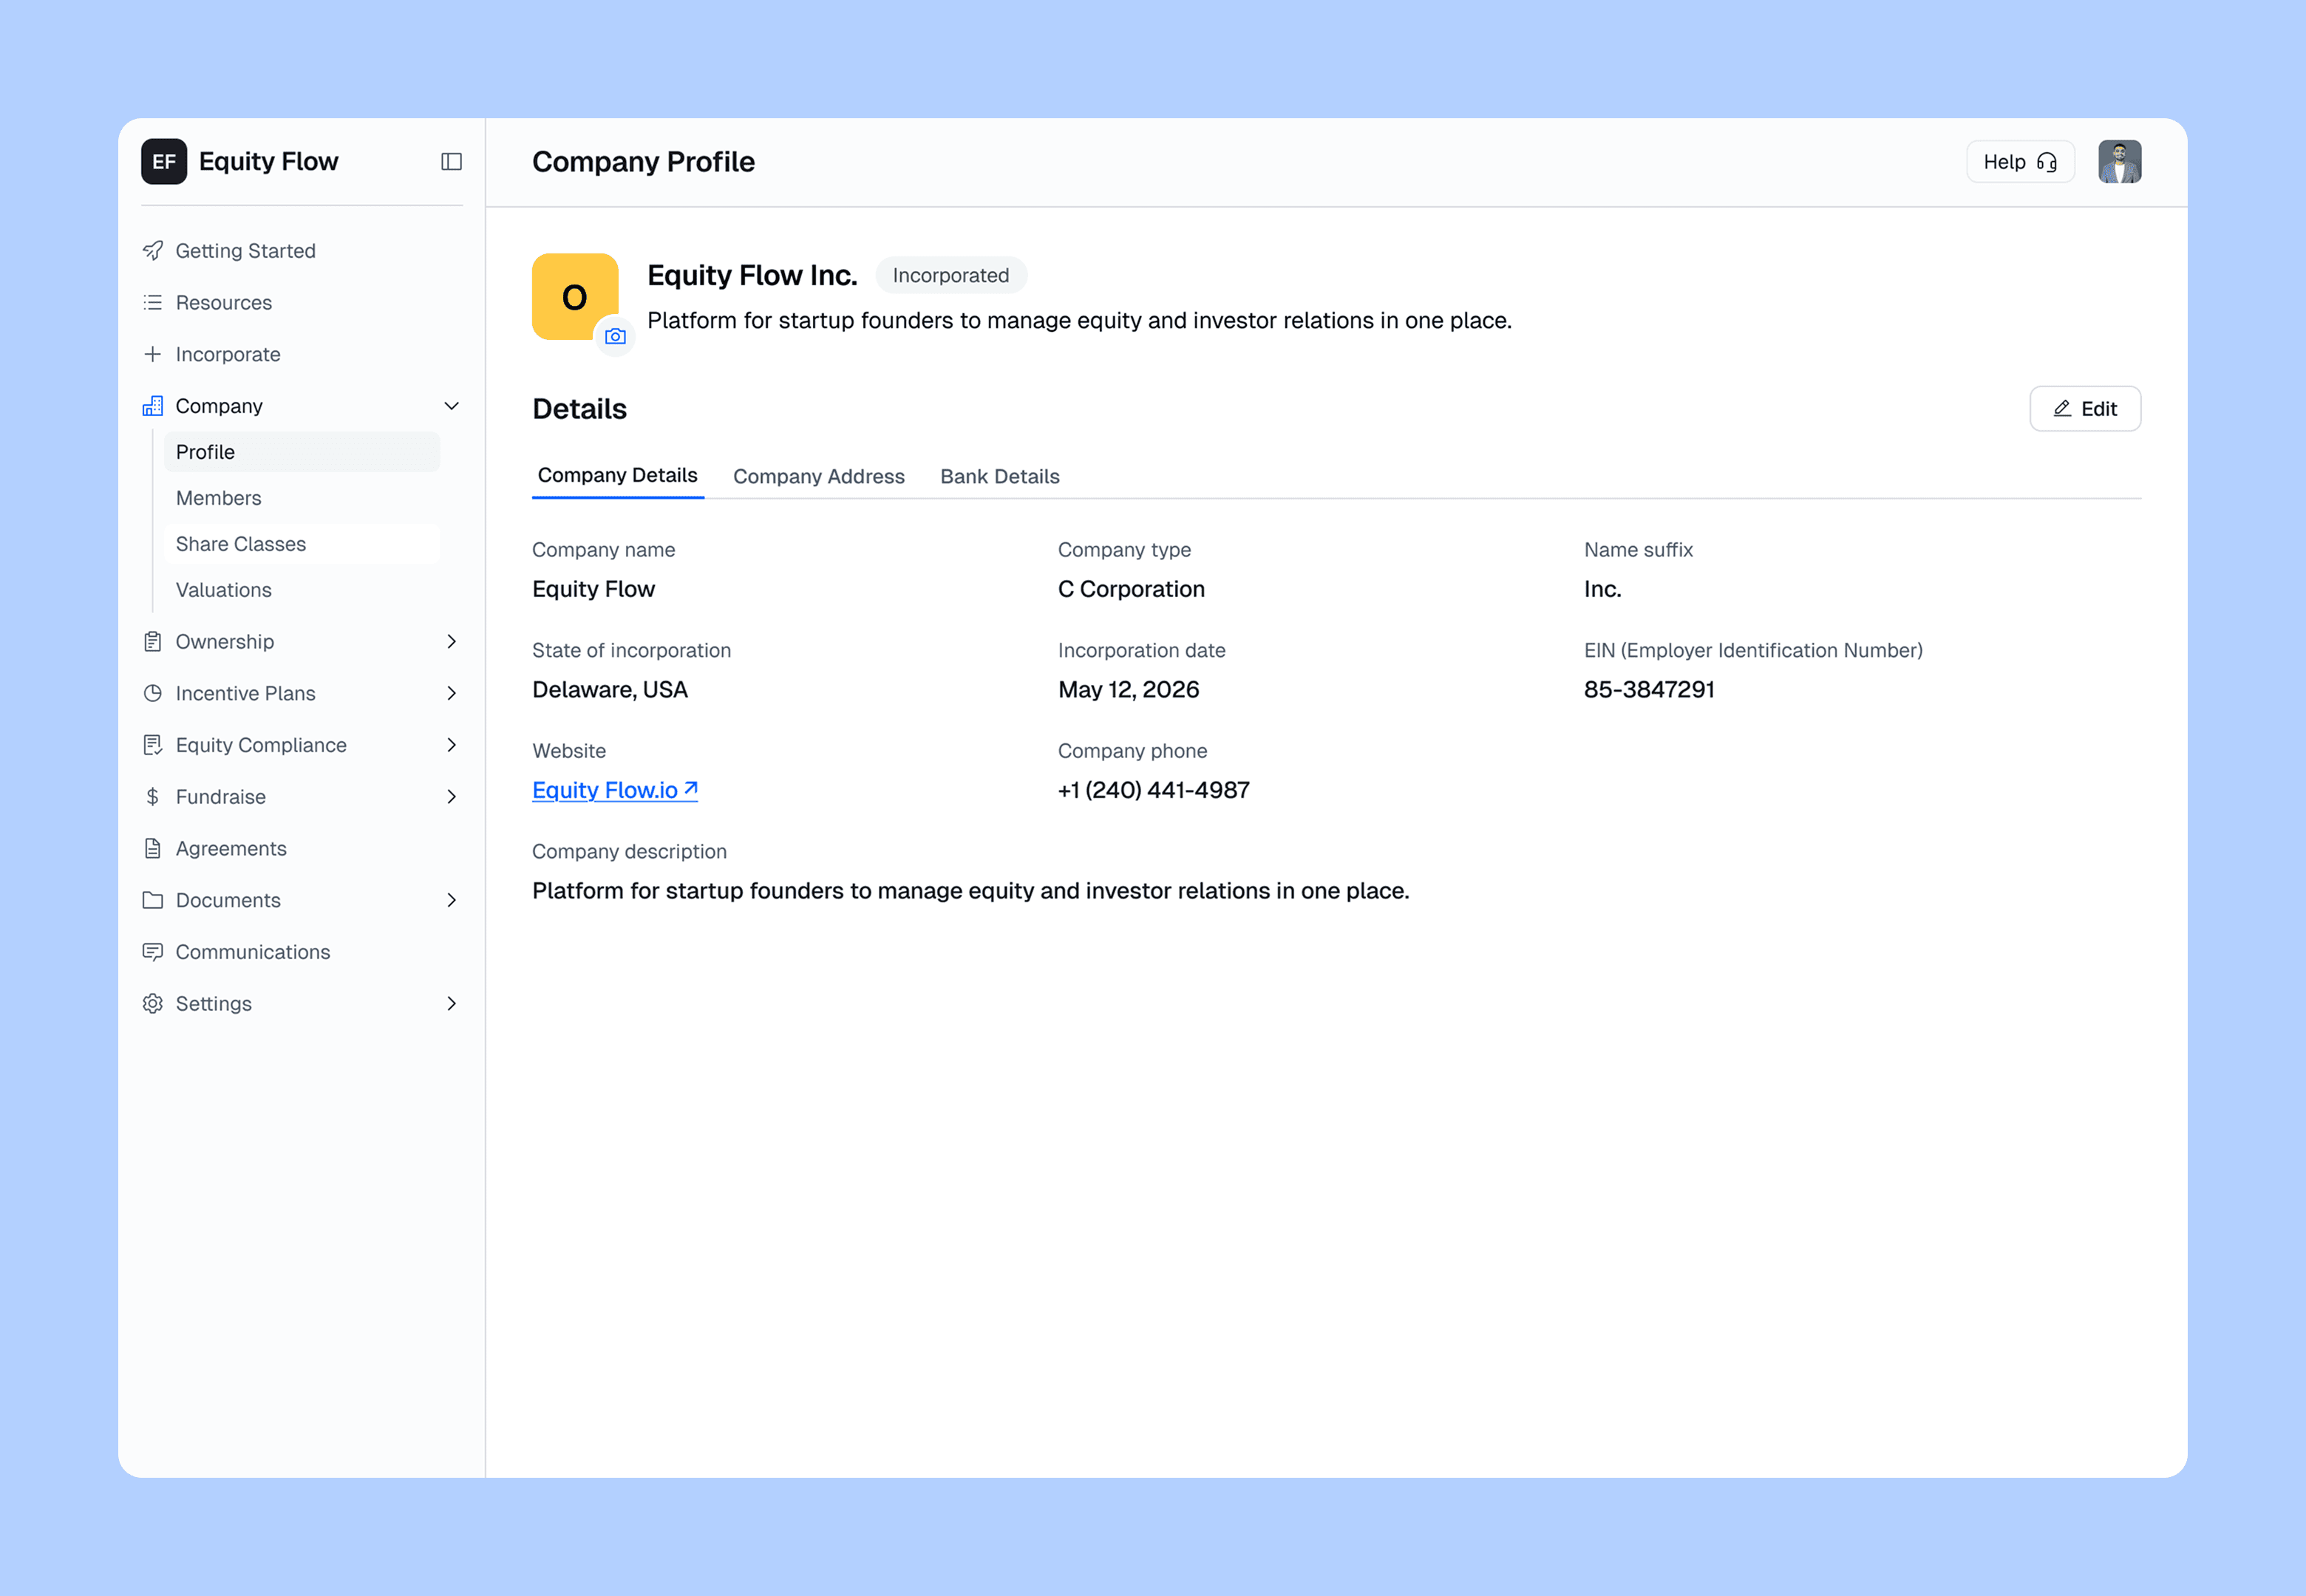2306x1596 pixels.
Task: Click the Agreements document icon
Action: tap(152, 848)
